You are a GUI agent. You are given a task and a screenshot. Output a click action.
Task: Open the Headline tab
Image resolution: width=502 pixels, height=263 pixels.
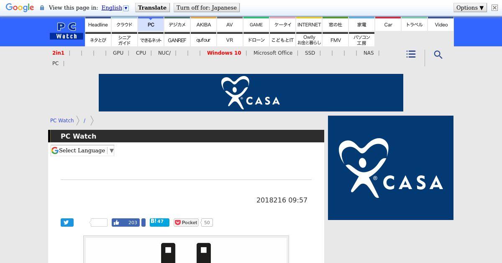(x=98, y=25)
